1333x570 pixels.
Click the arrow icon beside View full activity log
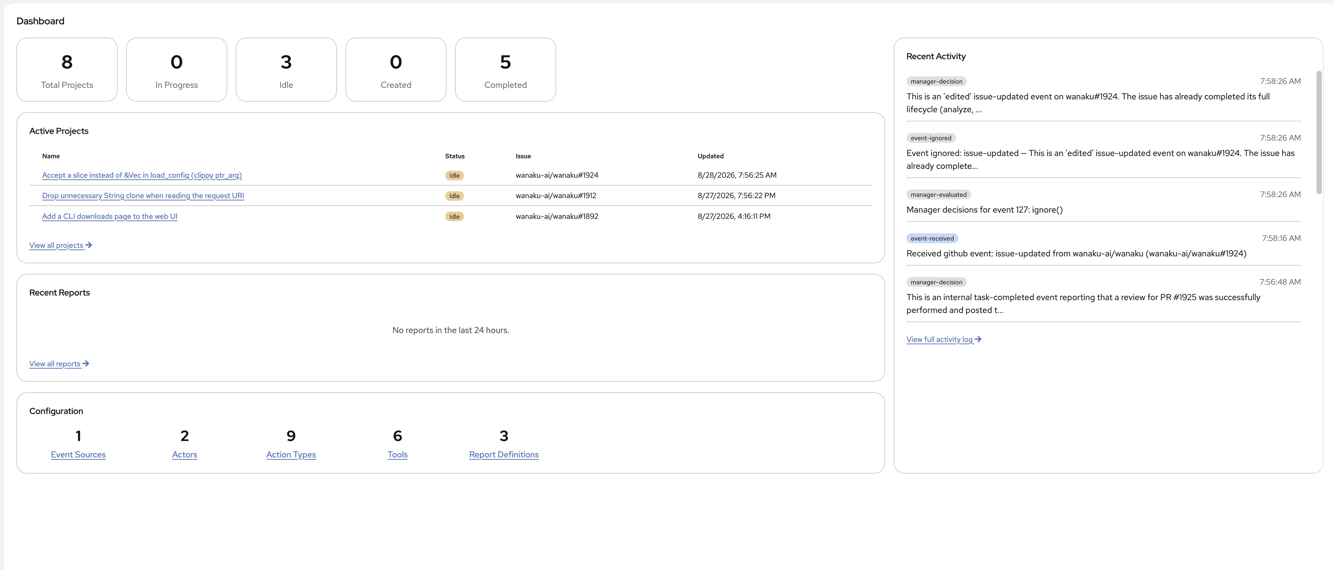(978, 339)
